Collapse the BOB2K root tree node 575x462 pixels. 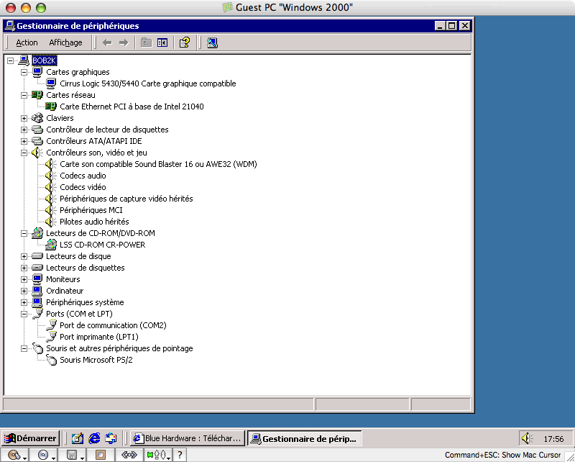pyautogui.click(x=10, y=60)
